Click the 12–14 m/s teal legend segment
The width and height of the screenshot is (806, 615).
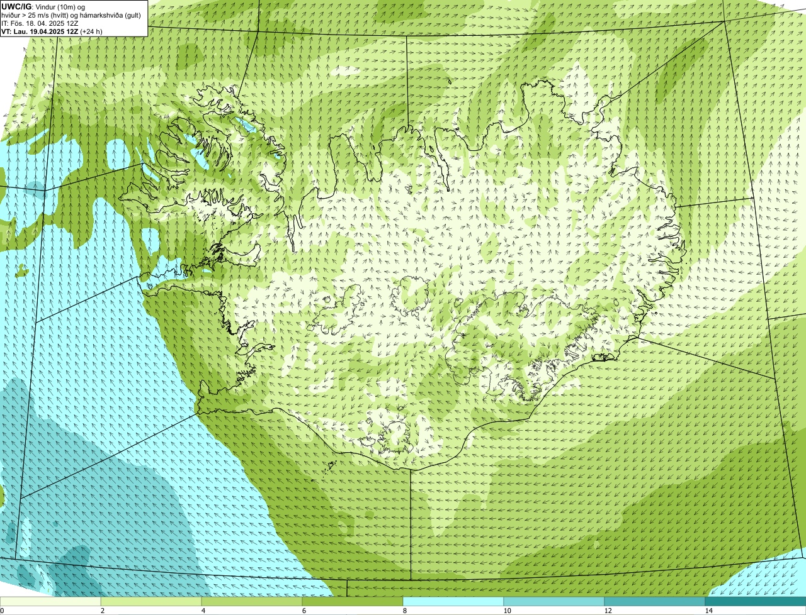coord(655,601)
